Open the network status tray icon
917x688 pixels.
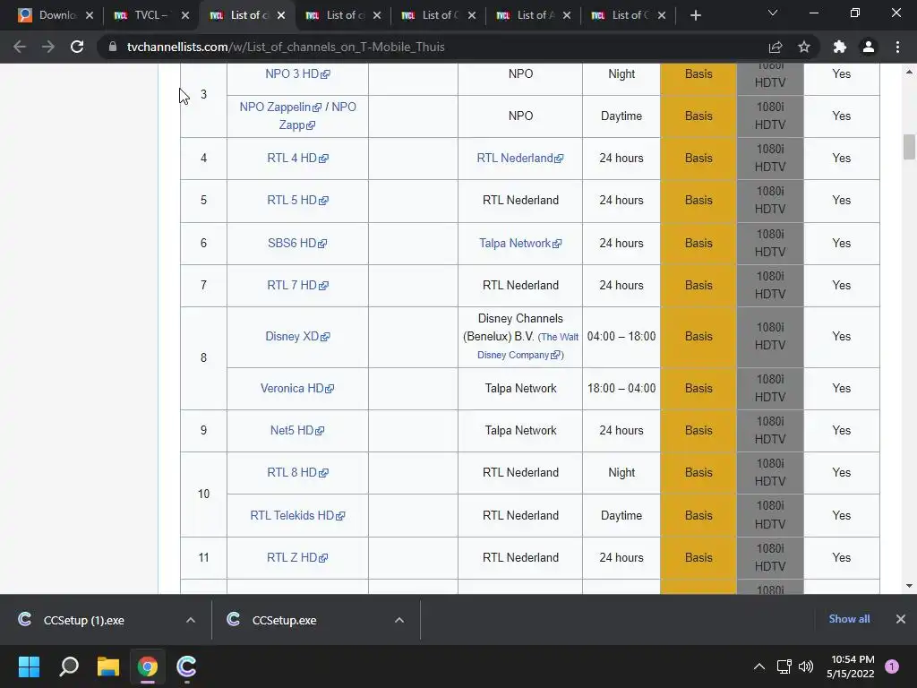[x=784, y=666]
